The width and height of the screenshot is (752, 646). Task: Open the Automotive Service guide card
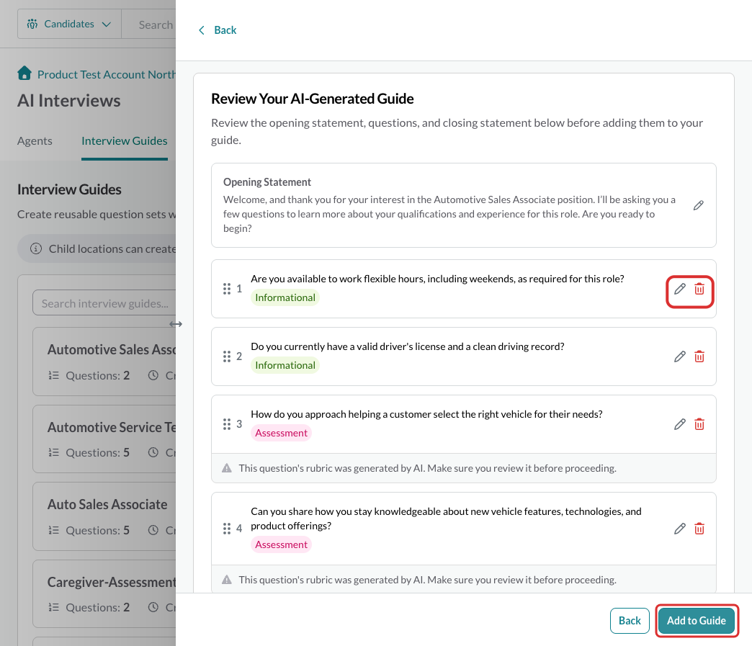pos(104,439)
